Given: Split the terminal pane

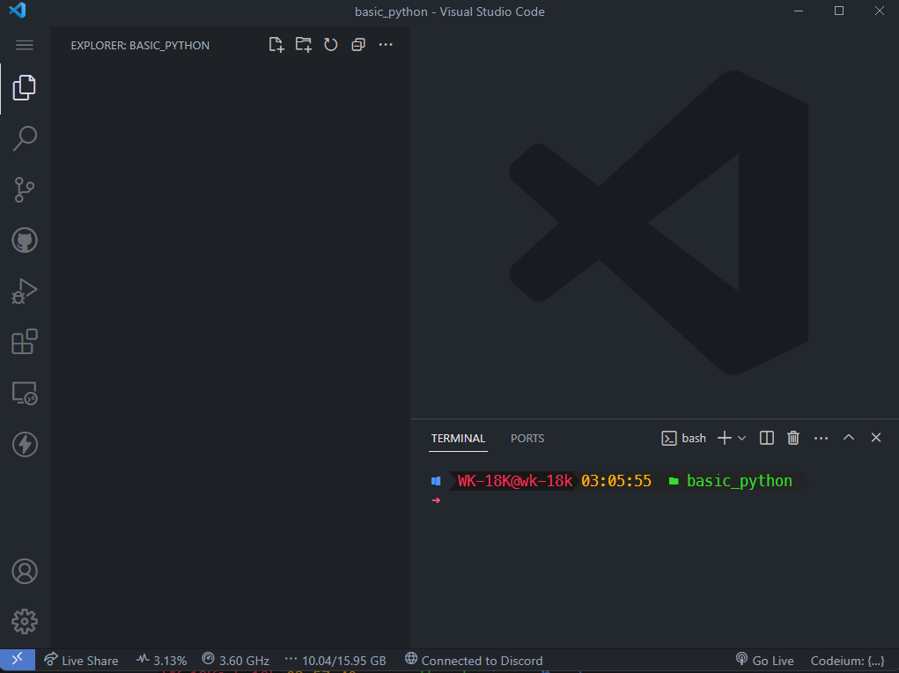Looking at the screenshot, I should pos(767,439).
